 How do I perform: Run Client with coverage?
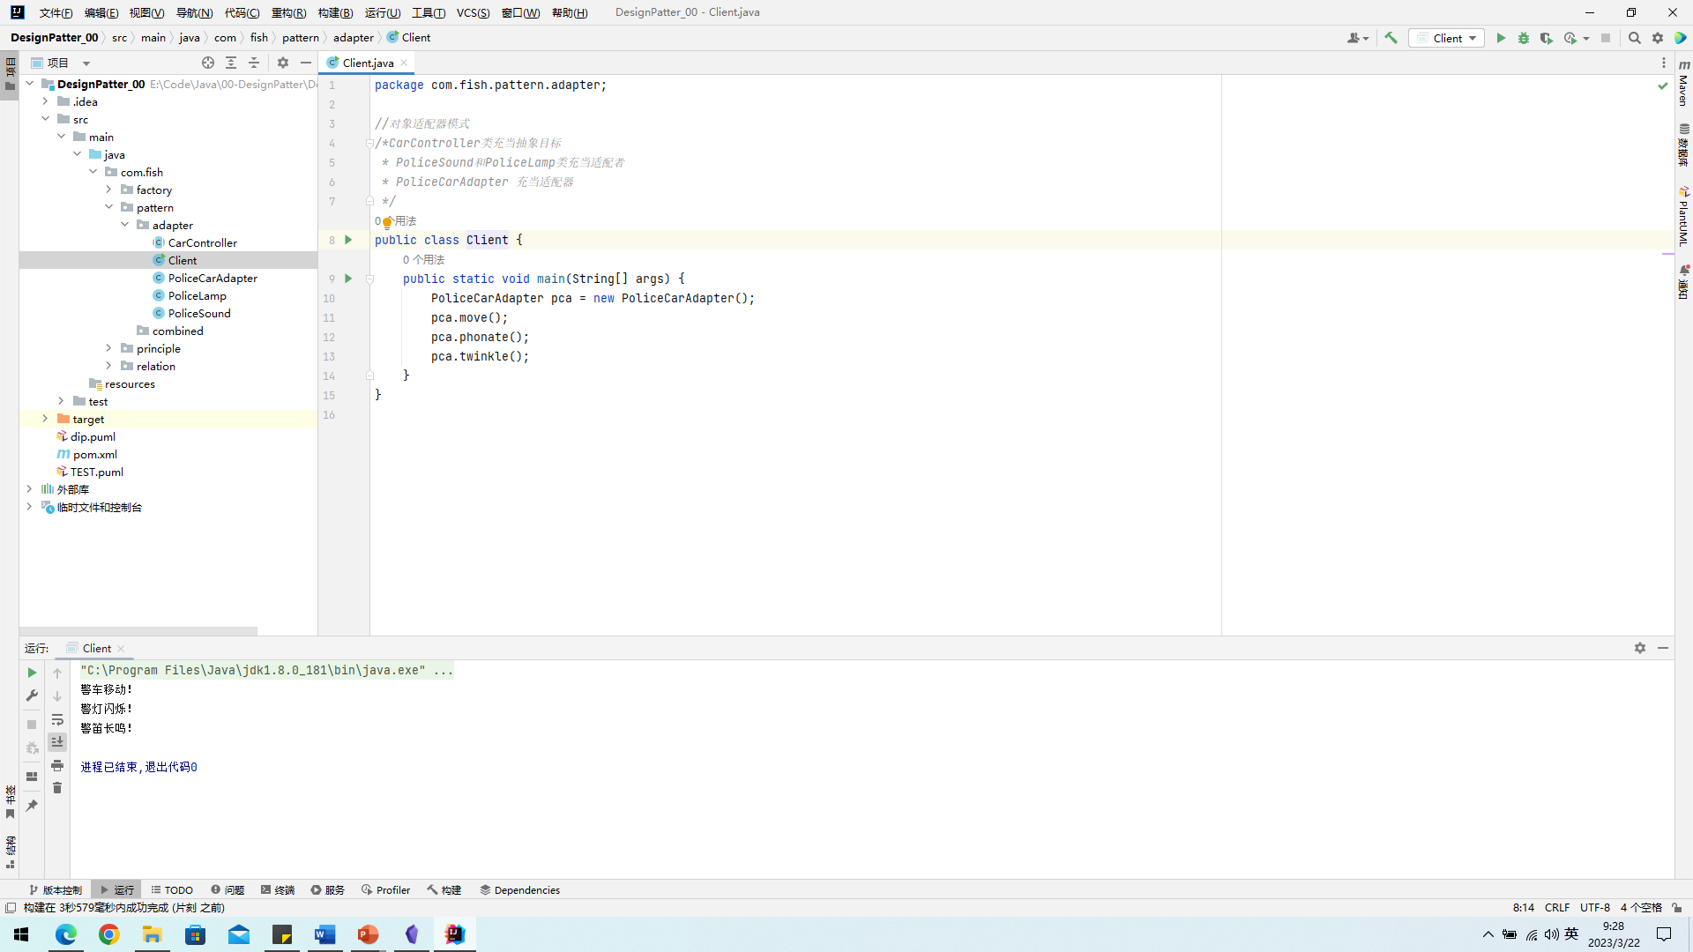[x=1547, y=38]
